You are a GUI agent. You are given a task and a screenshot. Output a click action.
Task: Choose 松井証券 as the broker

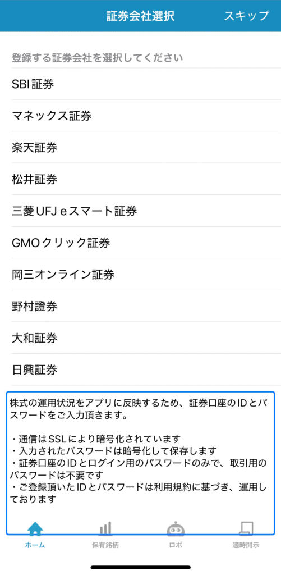(x=140, y=179)
